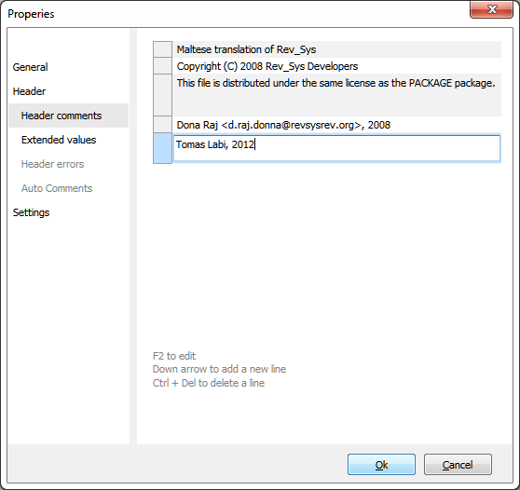Select the Header section in sidebar
The width and height of the screenshot is (520, 490).
tap(29, 91)
